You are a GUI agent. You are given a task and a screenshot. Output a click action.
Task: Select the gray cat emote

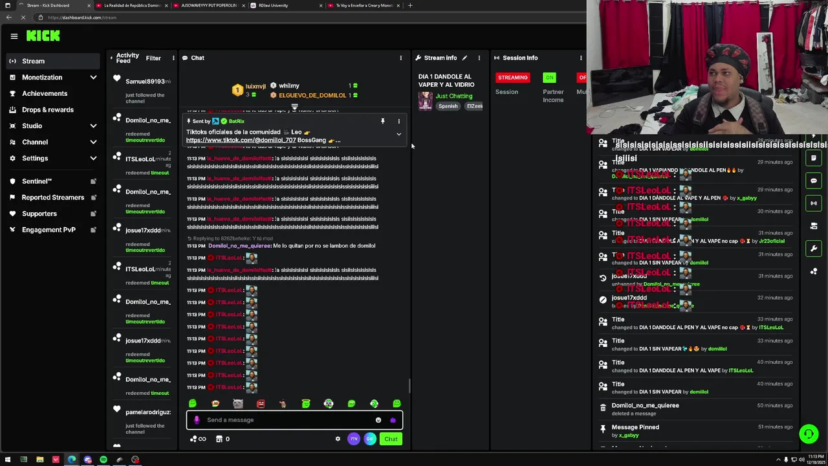click(237, 404)
